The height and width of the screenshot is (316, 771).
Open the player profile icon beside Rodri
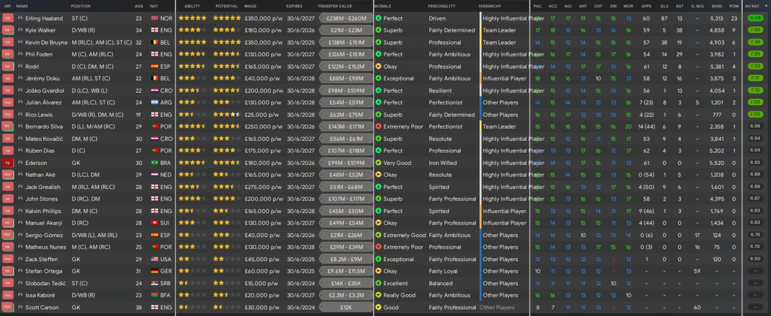(x=20, y=66)
